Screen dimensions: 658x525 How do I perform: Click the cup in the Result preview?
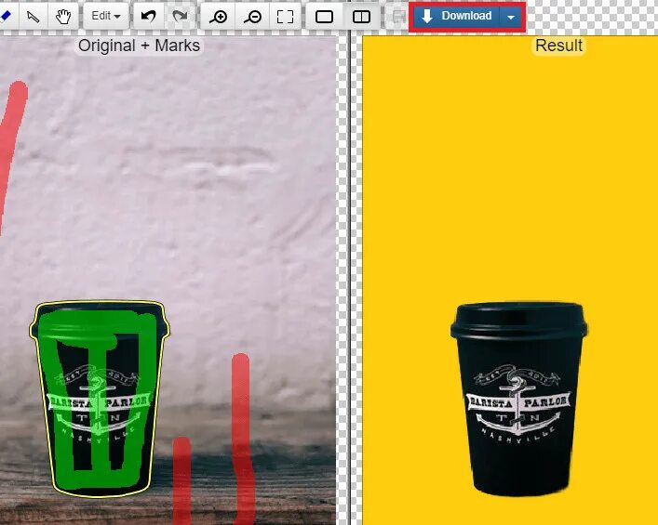point(519,399)
